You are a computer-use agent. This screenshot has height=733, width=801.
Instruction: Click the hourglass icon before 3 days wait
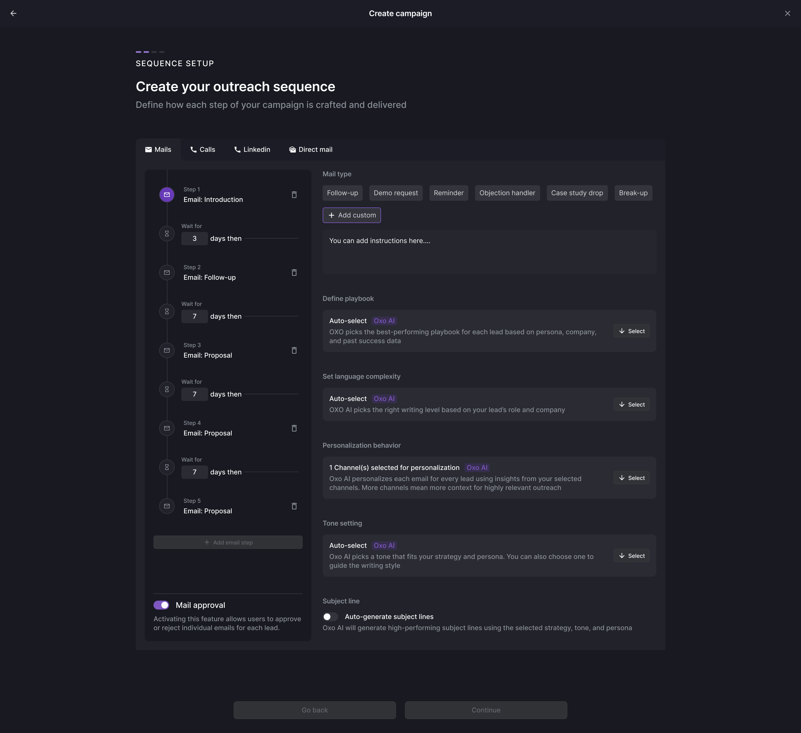click(x=167, y=234)
